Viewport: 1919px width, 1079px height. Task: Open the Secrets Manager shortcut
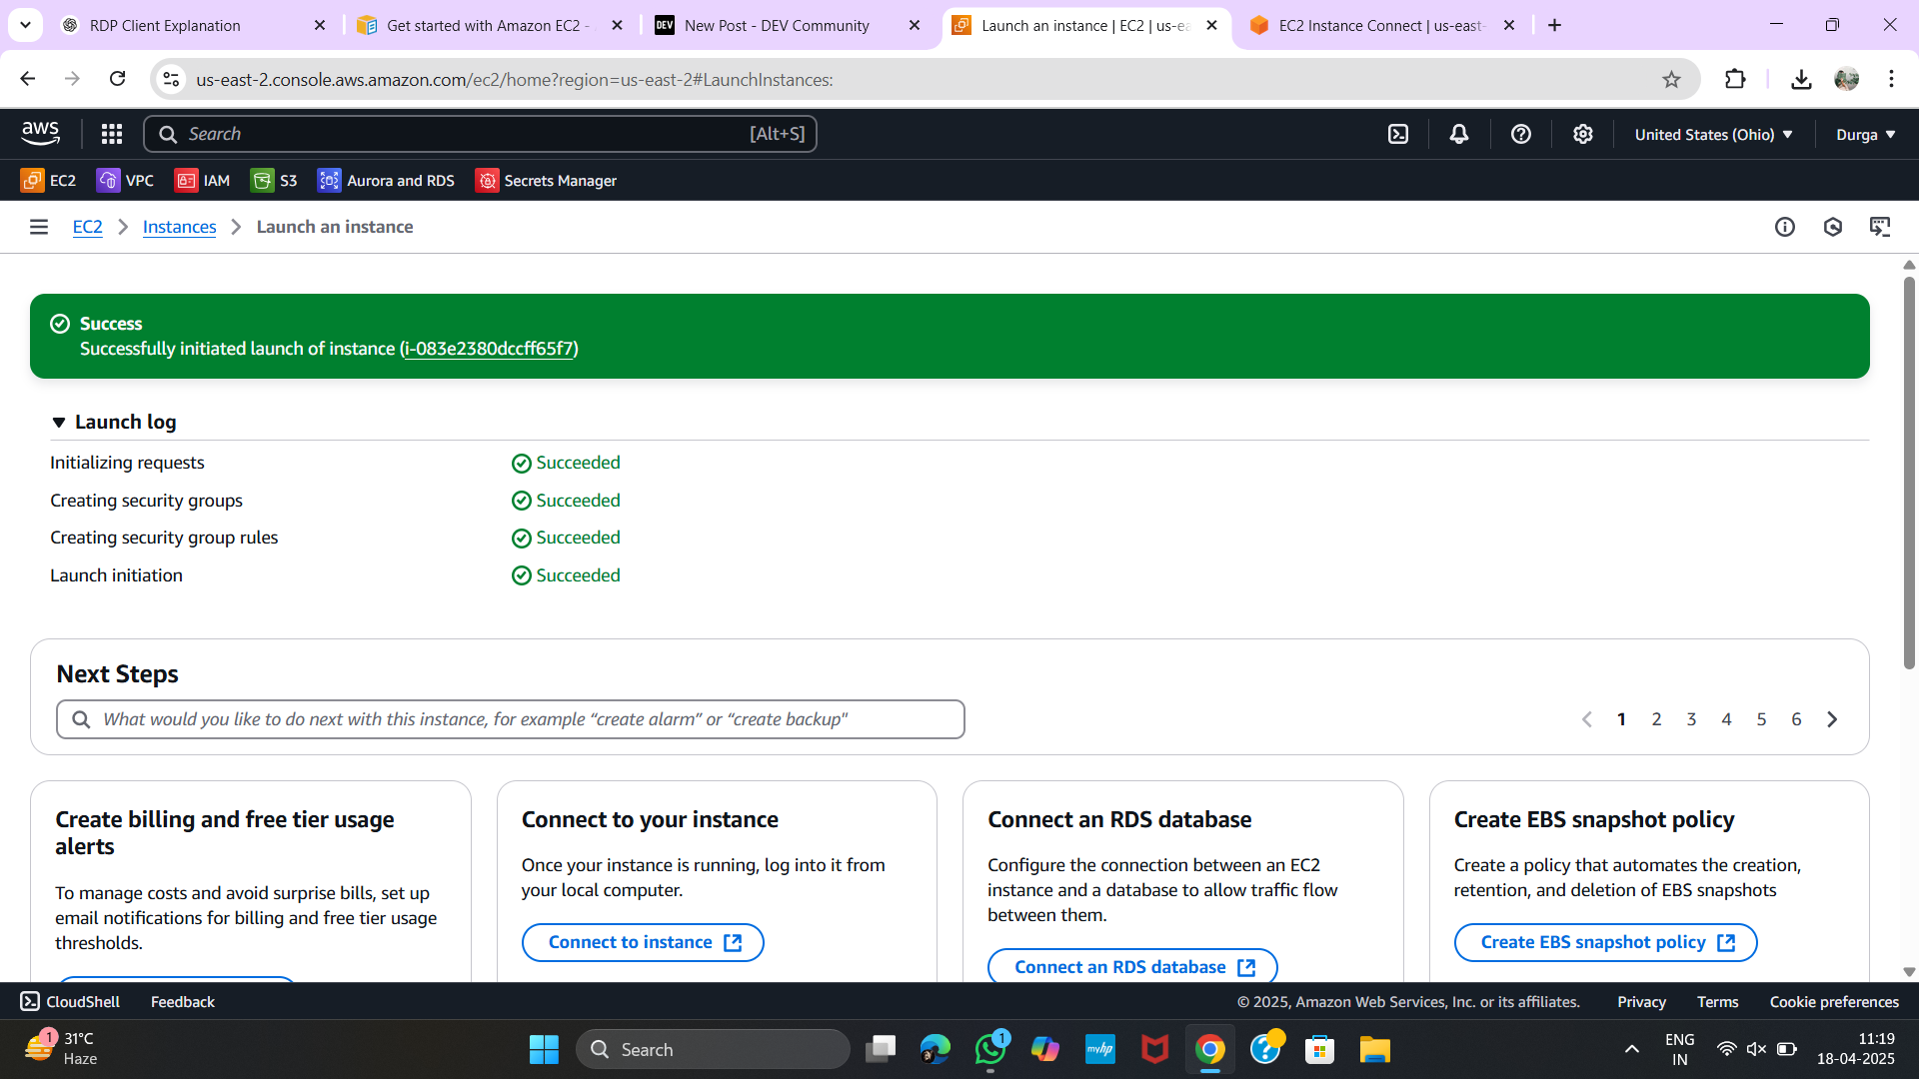(546, 180)
